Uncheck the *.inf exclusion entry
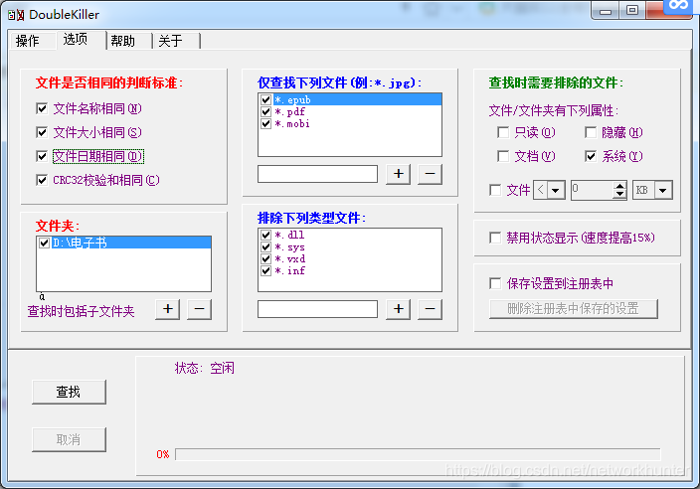The width and height of the screenshot is (700, 489). click(266, 270)
